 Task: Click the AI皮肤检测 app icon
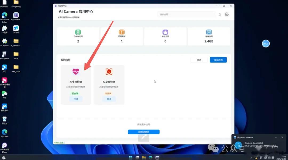109,71
